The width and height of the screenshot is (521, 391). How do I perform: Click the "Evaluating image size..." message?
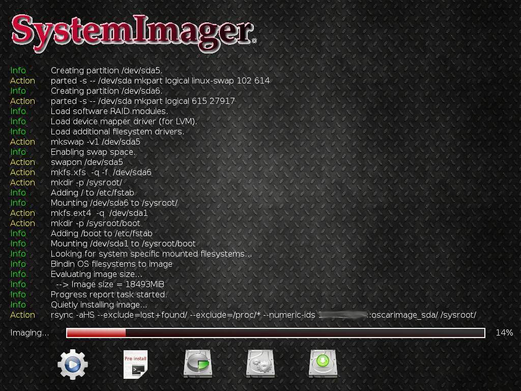(96, 274)
